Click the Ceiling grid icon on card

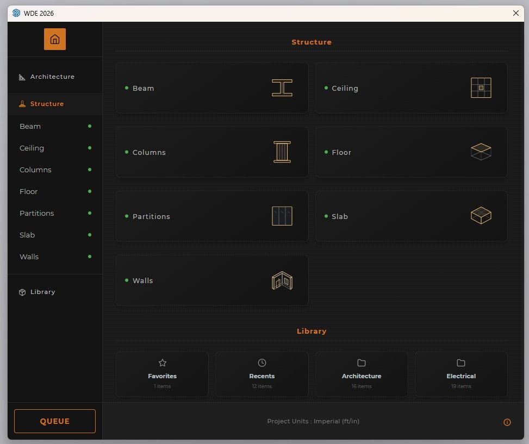click(x=481, y=87)
